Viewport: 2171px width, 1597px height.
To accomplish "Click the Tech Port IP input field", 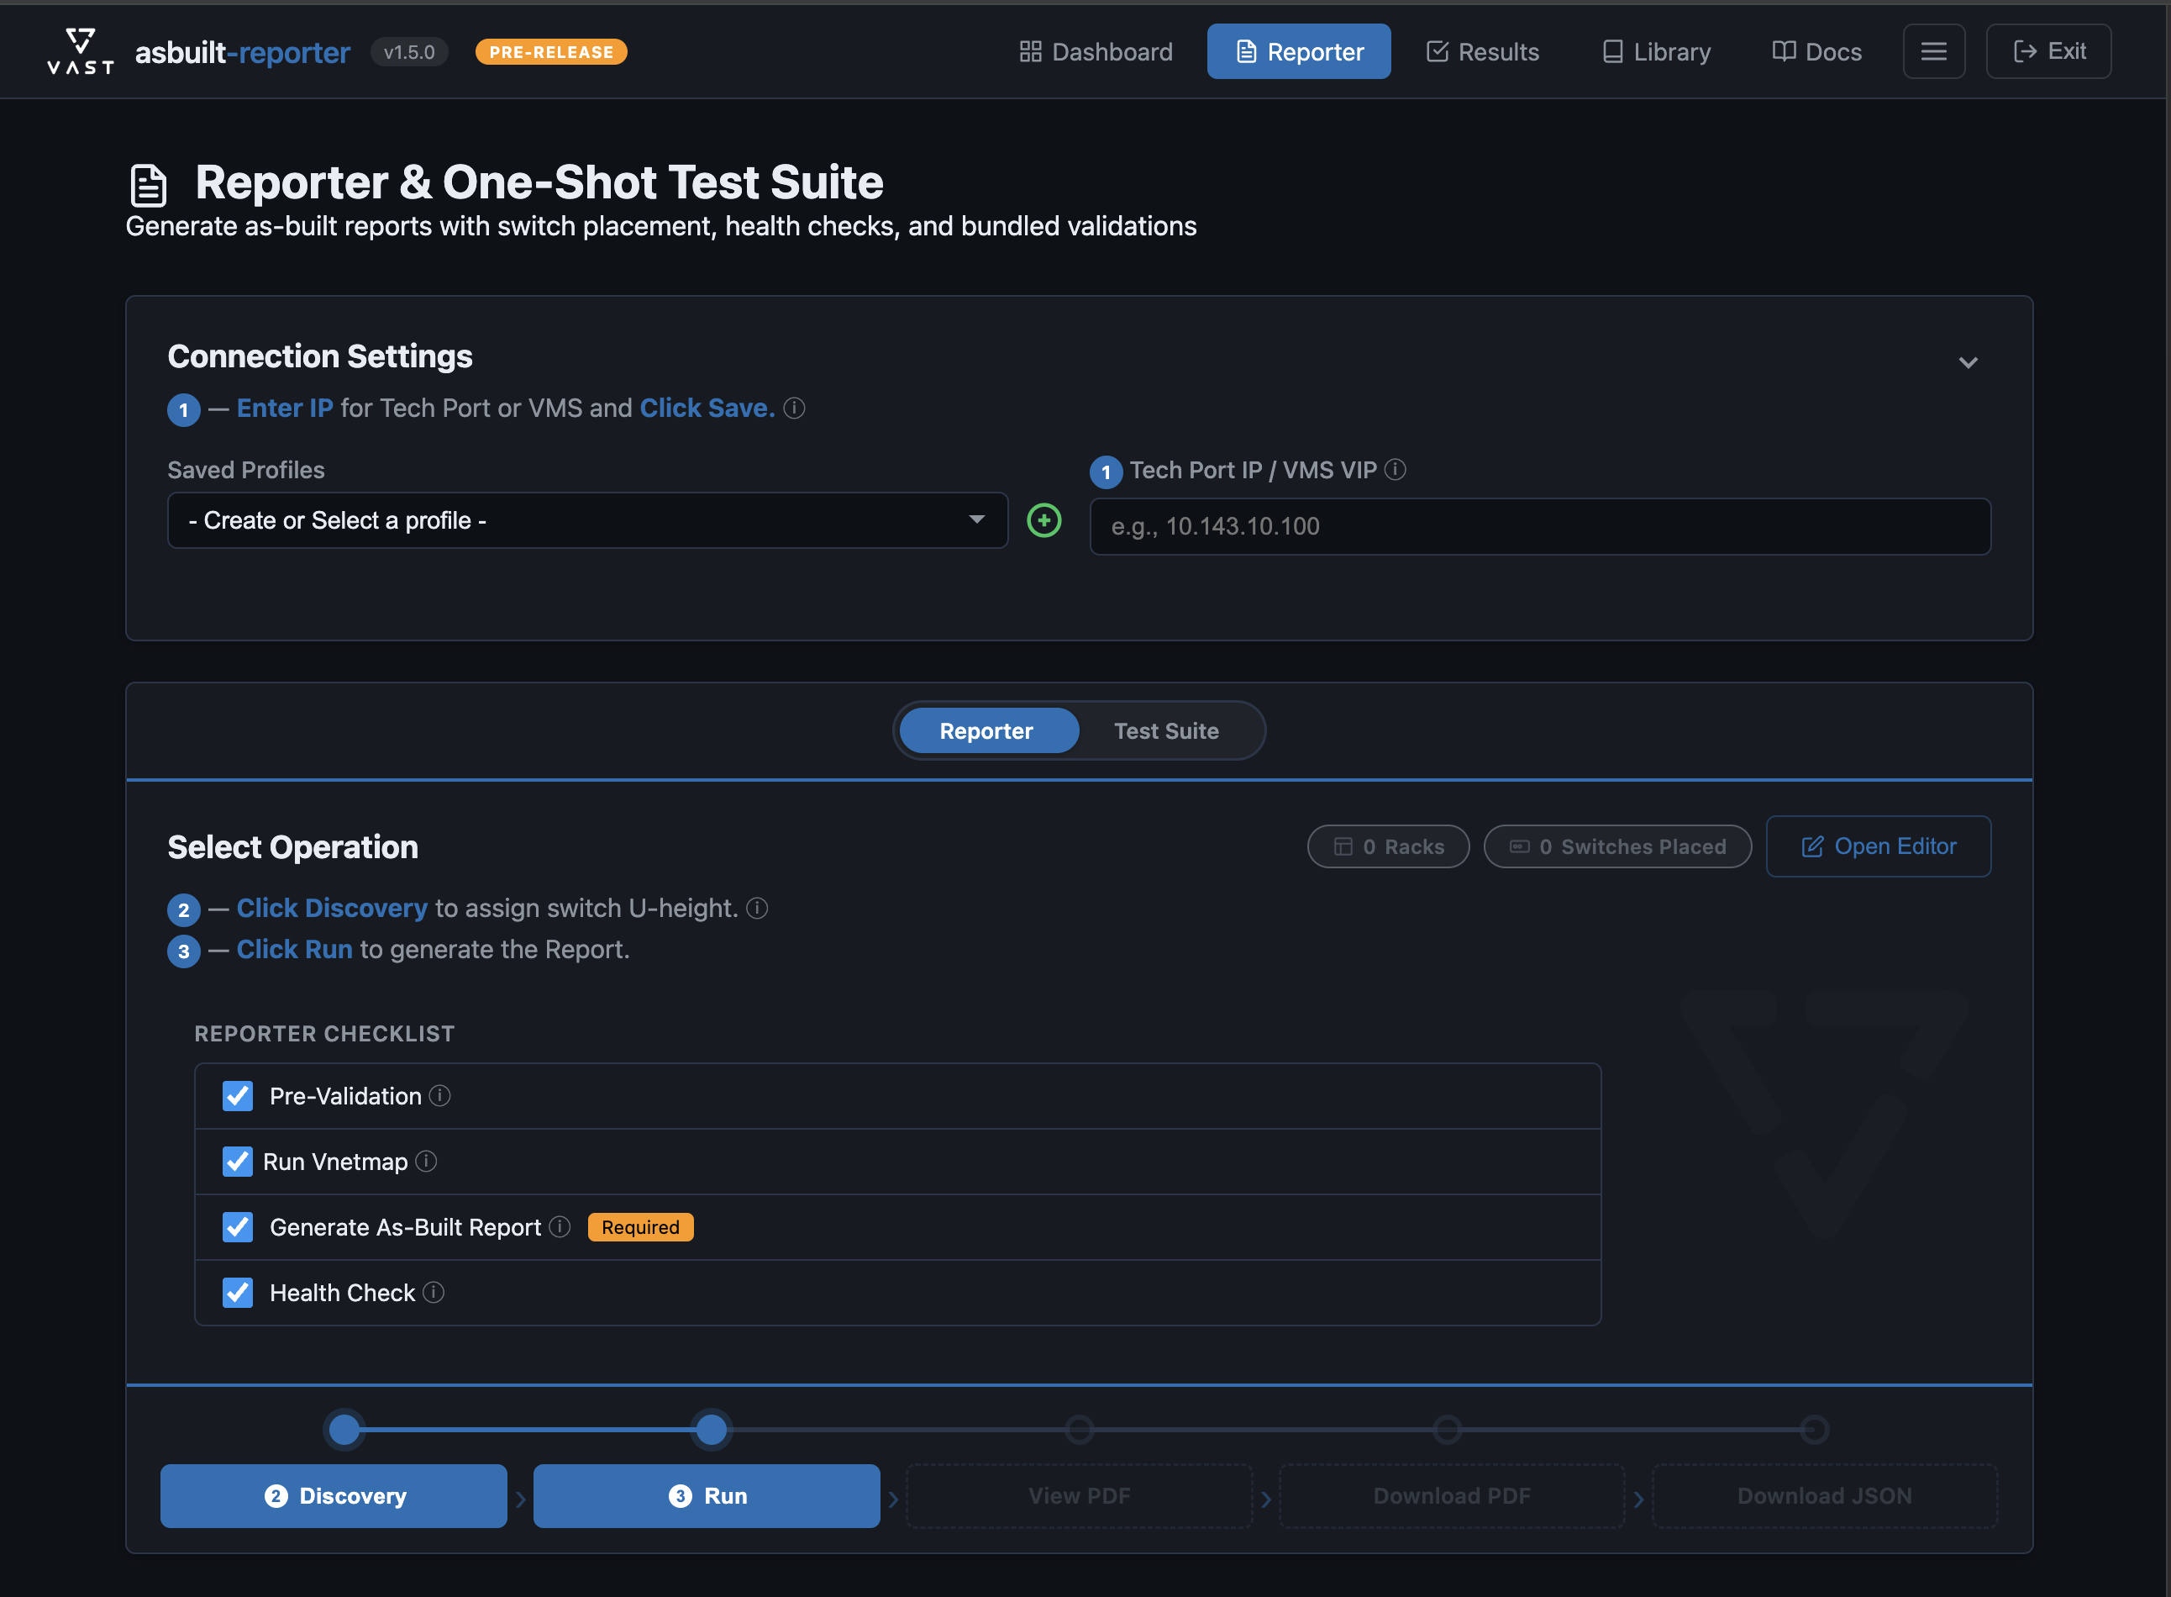I will (x=1538, y=526).
